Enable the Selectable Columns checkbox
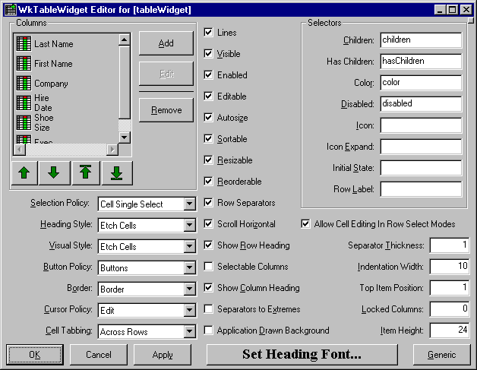The width and height of the screenshot is (477, 370). point(209,267)
